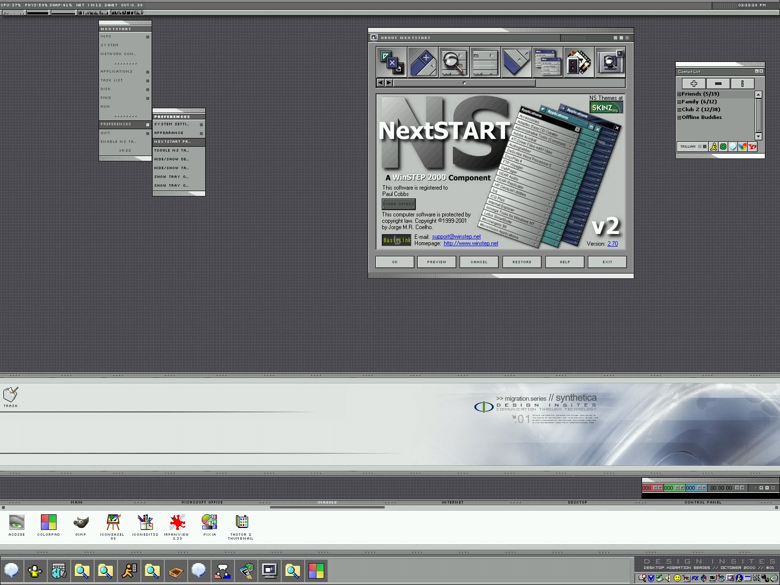Select the blue plus panel icon in NextSTART toolbar

coord(423,62)
